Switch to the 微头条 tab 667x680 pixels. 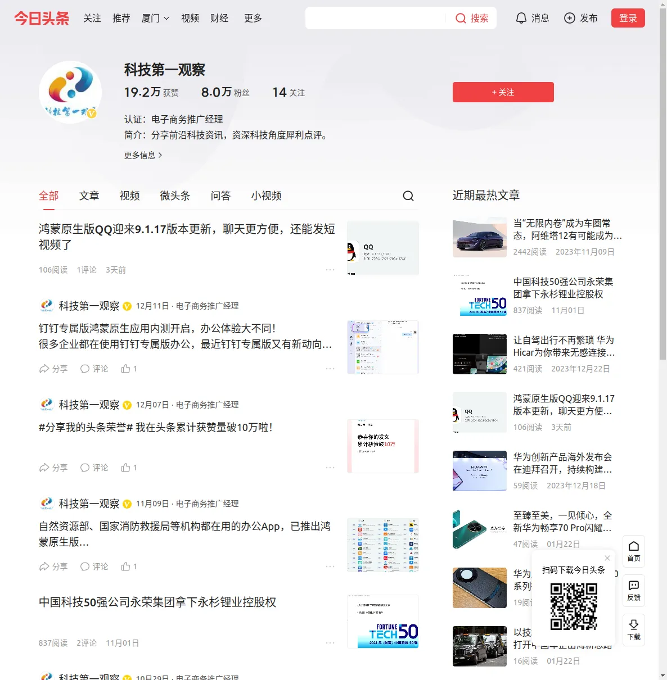(175, 196)
